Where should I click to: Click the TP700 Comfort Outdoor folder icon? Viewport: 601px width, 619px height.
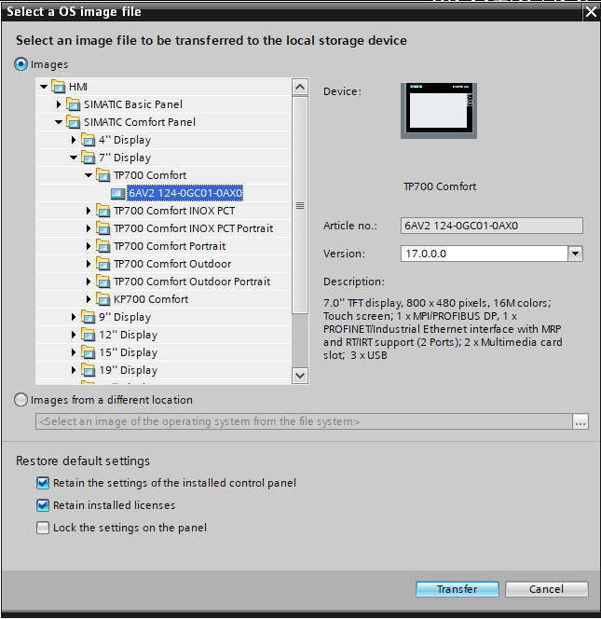tap(103, 264)
